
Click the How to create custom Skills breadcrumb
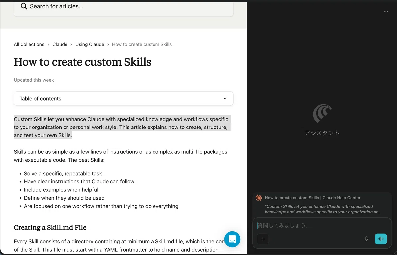coord(142,44)
